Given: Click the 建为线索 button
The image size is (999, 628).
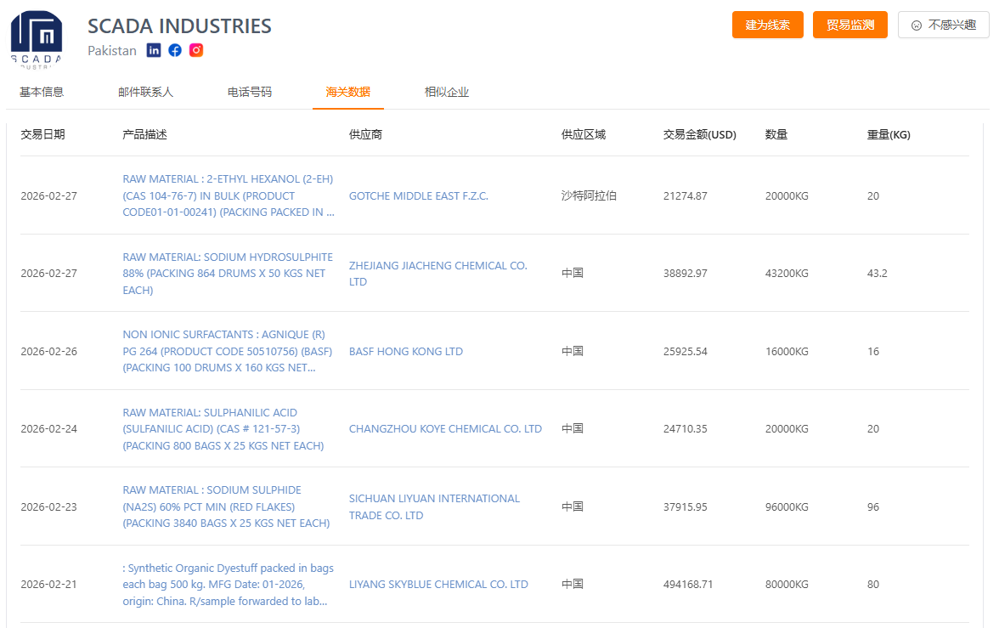Looking at the screenshot, I should tap(767, 25).
